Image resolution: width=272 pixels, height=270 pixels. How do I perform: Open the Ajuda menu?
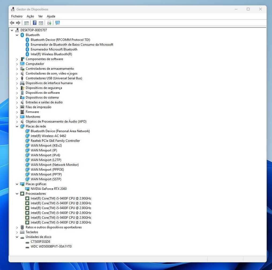[x=51, y=16]
